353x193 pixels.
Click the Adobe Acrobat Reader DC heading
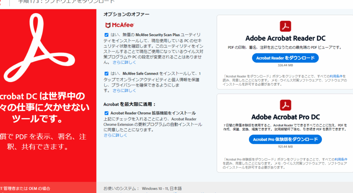click(285, 38)
